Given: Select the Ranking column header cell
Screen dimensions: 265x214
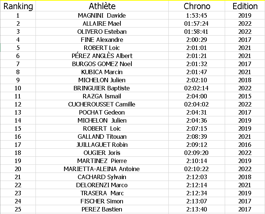Looking at the screenshot, I should click(x=18, y=6).
